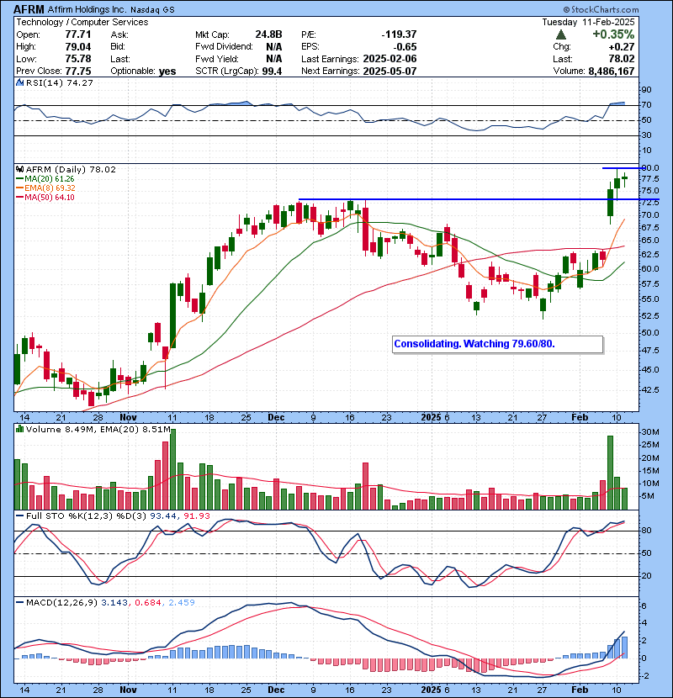
Task: Click the P/E value -119.37
Action: tap(399, 34)
